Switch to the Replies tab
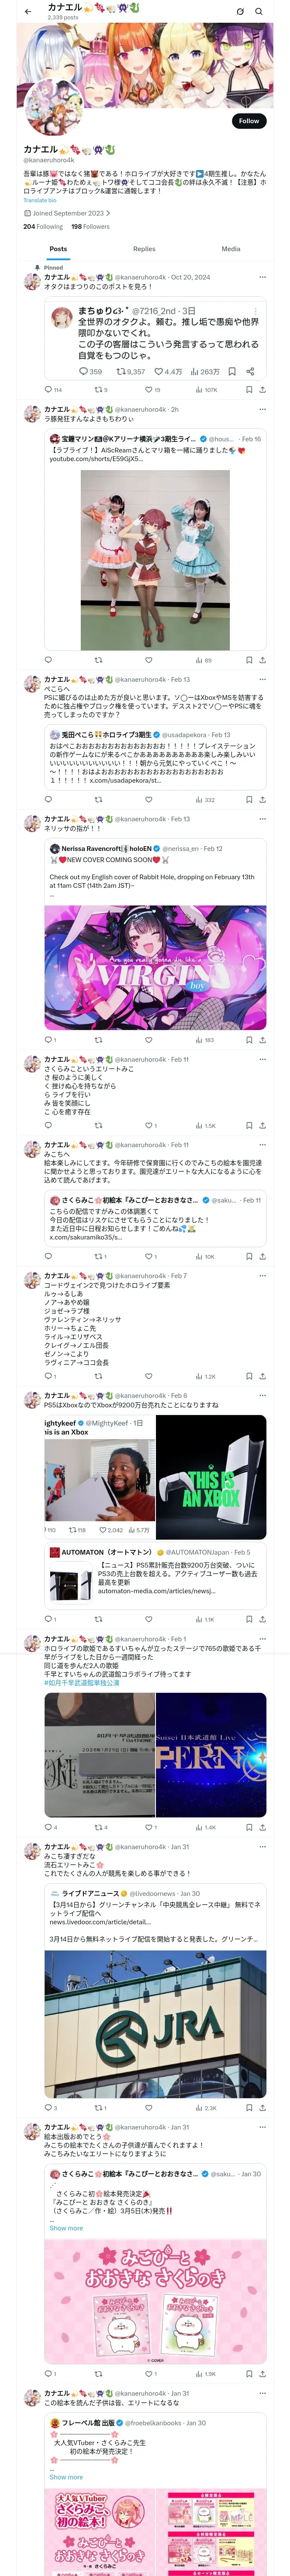 click(x=144, y=248)
